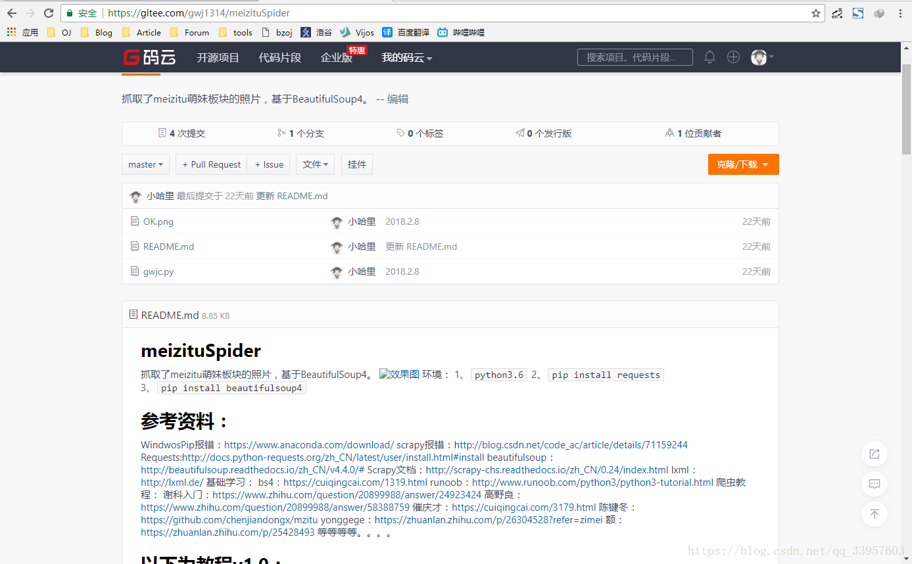Open the Forum bookmark folder
The width and height of the screenshot is (912, 564).
pyautogui.click(x=189, y=32)
